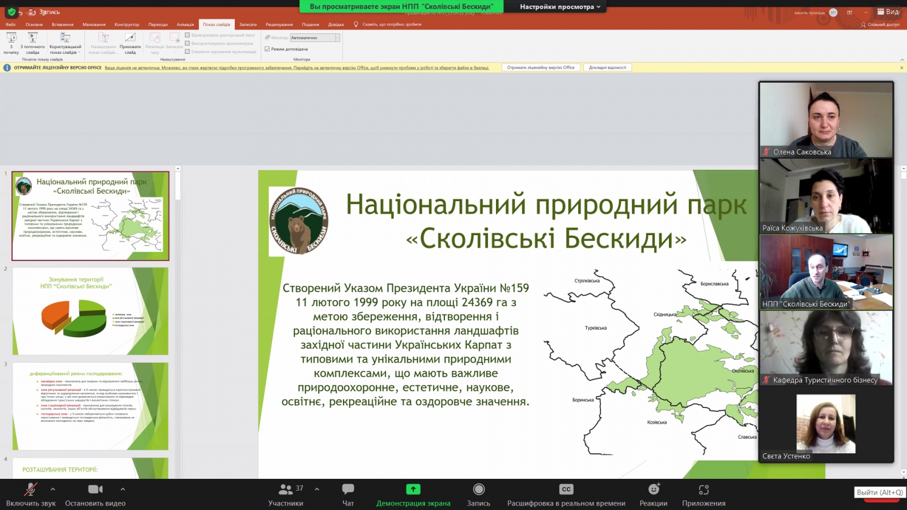
Task: Open Участники participants panel
Action: pyautogui.click(x=286, y=494)
